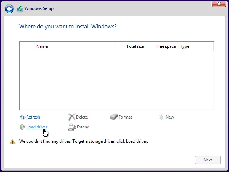Screen dimensions: 229x172
Task: Click the Refresh arrows icon
Action: coord(22,117)
